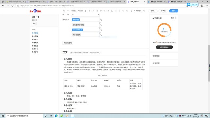
Task: Click the 地狱温泉的诅咒 input field
Action: 85,25
